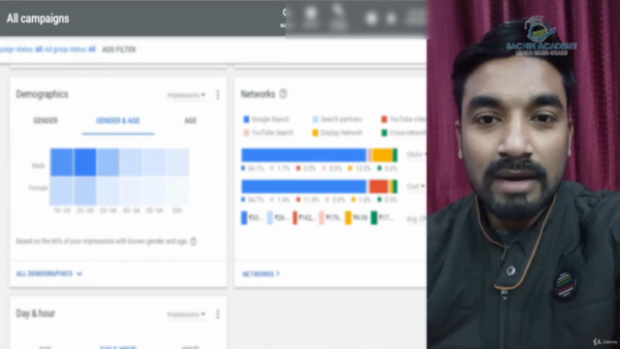The height and width of the screenshot is (349, 620).
Task: Expand ALL DEMOGRAPHICS section
Action: (x=49, y=273)
